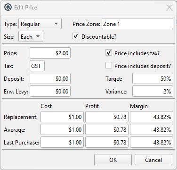The height and width of the screenshot is (170, 177).
Task: Open the Size dropdown showing Each
Action: click(31, 36)
